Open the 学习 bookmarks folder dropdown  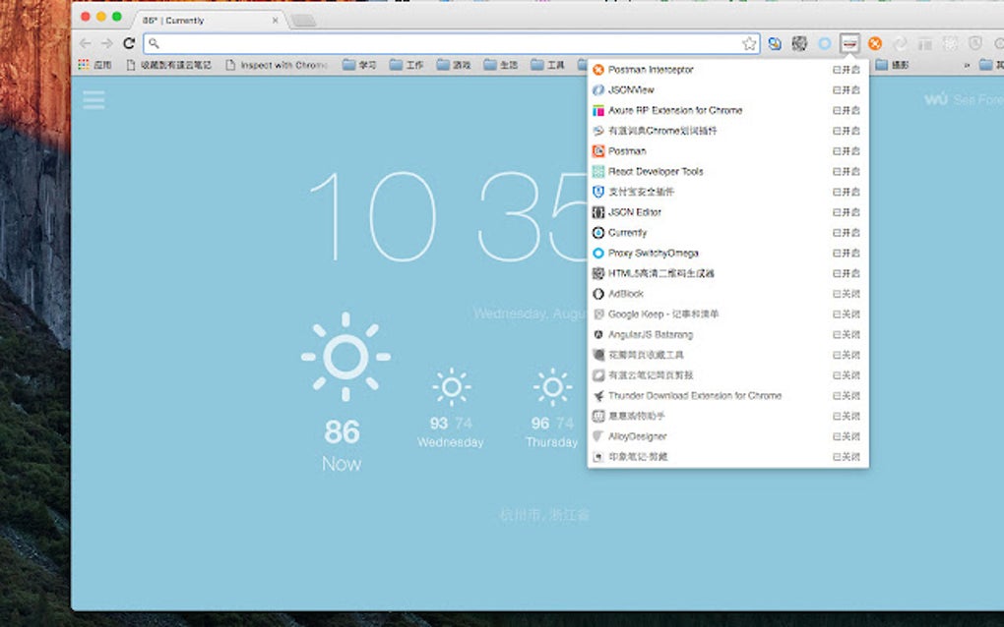click(364, 65)
